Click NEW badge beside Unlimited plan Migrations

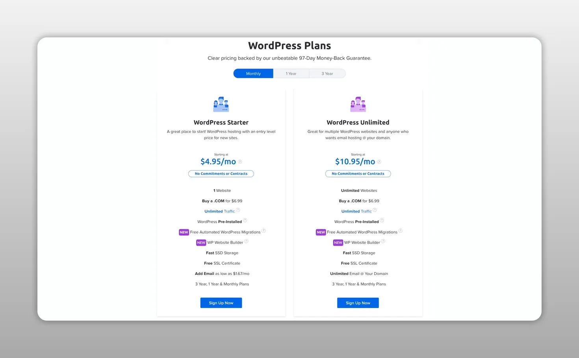[x=321, y=232]
